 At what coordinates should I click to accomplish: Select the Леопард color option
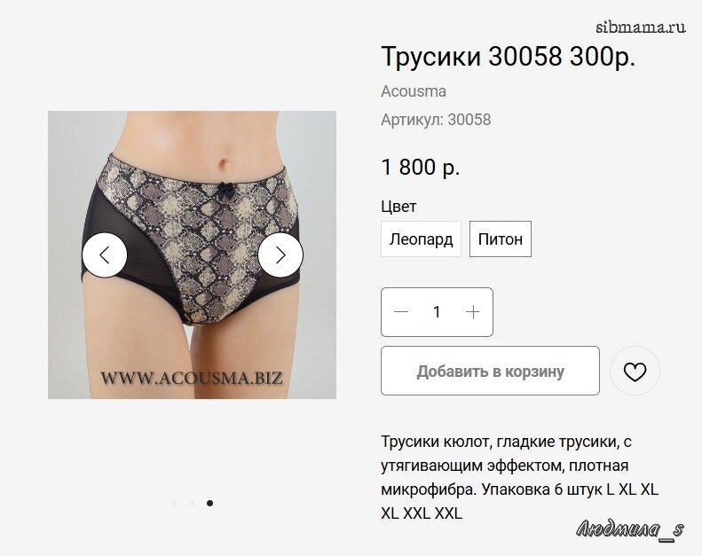point(421,239)
